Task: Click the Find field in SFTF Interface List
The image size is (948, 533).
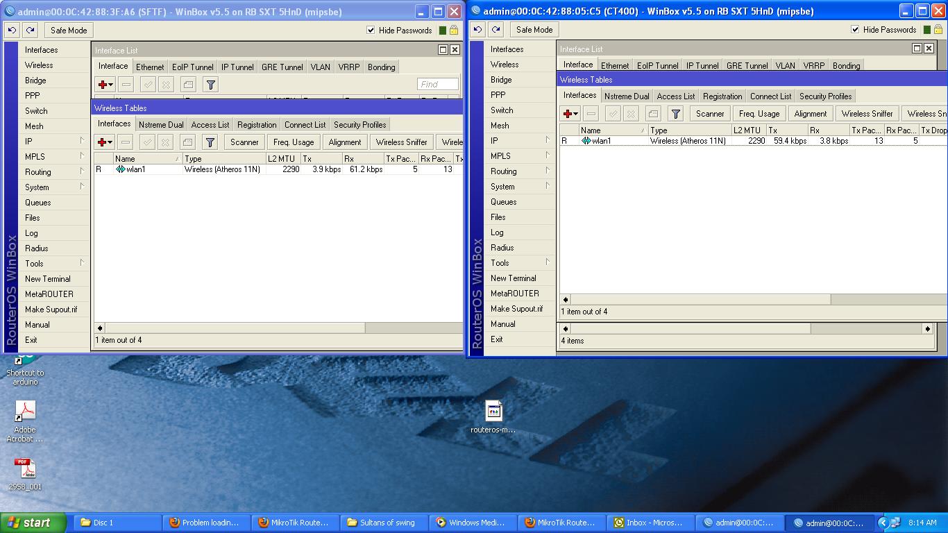Action: pyautogui.click(x=438, y=85)
